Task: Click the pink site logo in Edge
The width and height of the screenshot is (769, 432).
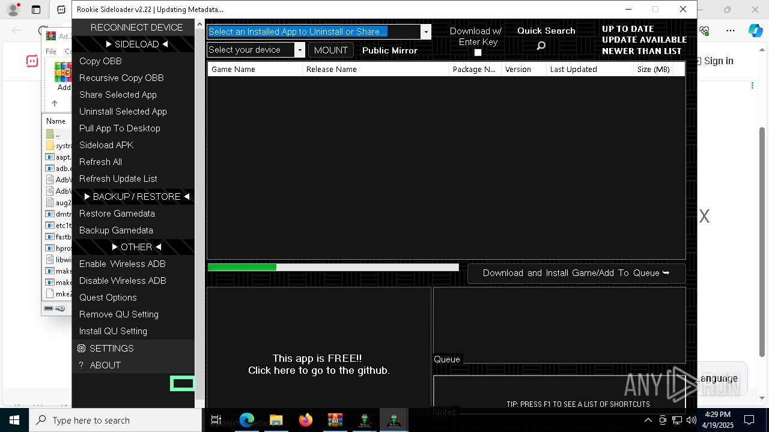Action: (32, 61)
